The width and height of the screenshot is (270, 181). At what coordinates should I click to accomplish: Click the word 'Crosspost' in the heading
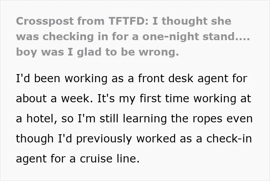pos(45,22)
